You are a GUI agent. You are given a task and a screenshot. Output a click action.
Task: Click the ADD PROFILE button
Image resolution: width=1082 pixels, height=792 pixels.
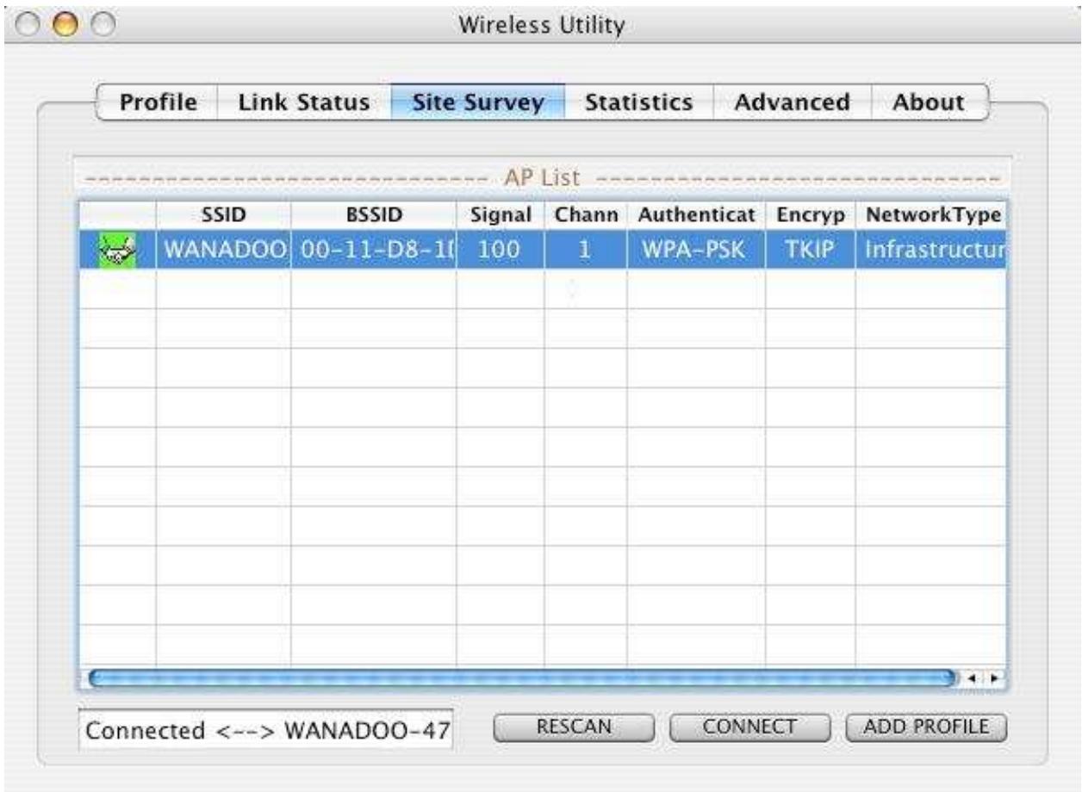(926, 727)
